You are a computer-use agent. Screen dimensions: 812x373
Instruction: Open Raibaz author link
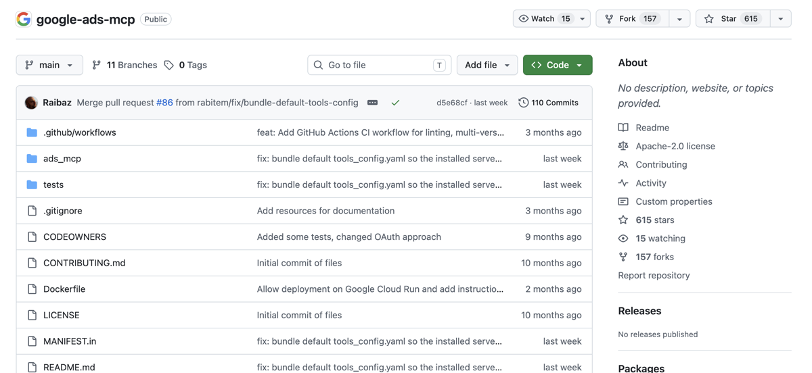pos(57,103)
